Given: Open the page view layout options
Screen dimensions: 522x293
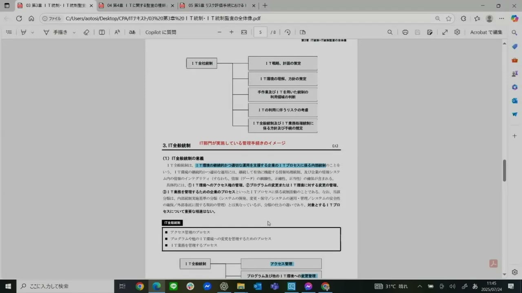Looking at the screenshot, I should point(302,32).
